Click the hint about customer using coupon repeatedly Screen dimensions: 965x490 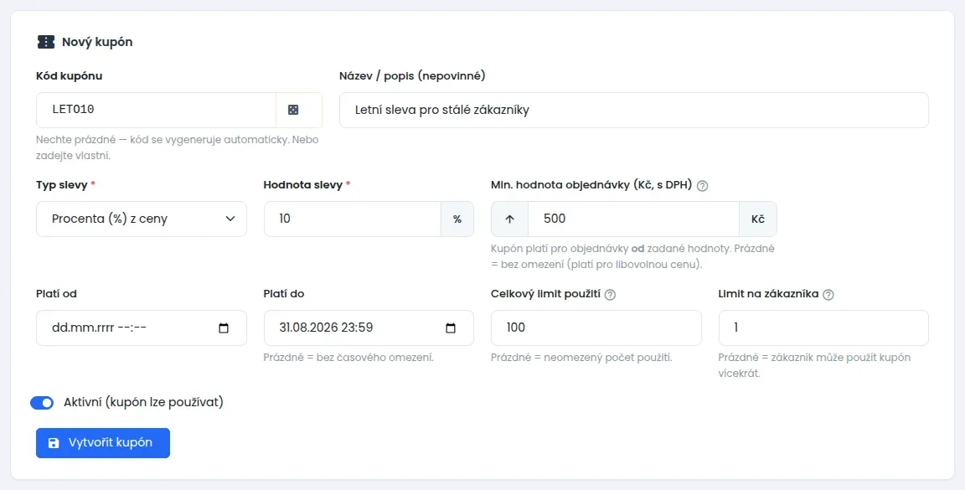(x=814, y=366)
